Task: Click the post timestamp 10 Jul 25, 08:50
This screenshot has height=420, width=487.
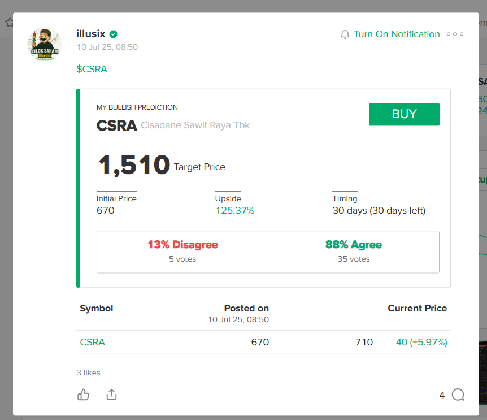Action: pyautogui.click(x=107, y=47)
